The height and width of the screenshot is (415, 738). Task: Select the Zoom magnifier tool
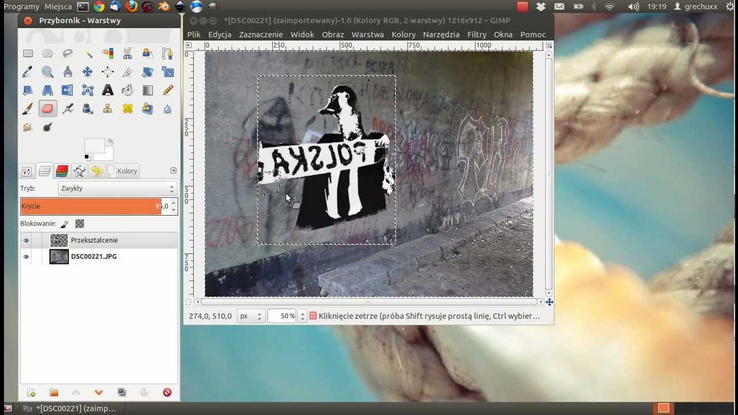coord(47,72)
